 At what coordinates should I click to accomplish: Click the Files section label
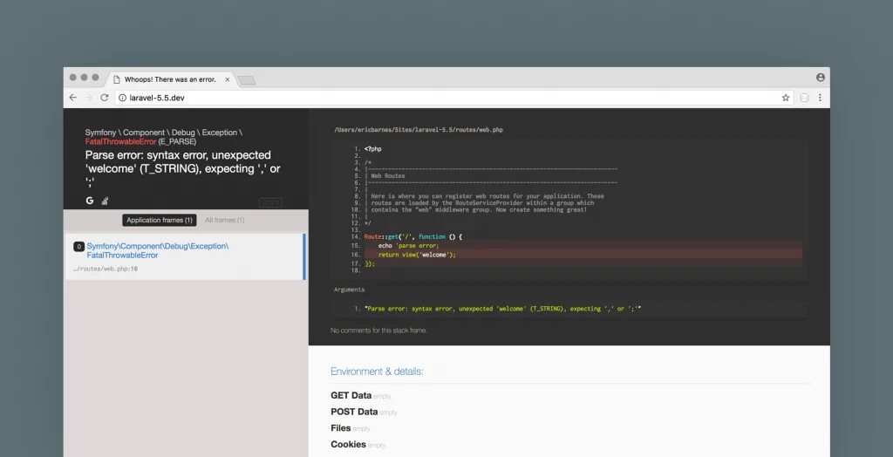point(341,428)
